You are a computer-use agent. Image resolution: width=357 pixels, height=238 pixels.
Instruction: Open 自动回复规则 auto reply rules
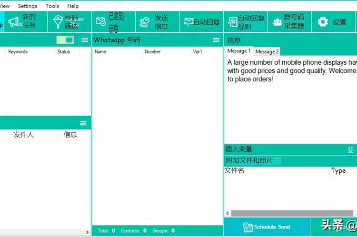(x=246, y=22)
